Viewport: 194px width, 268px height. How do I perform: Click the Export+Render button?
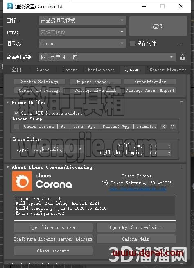coord(150,82)
